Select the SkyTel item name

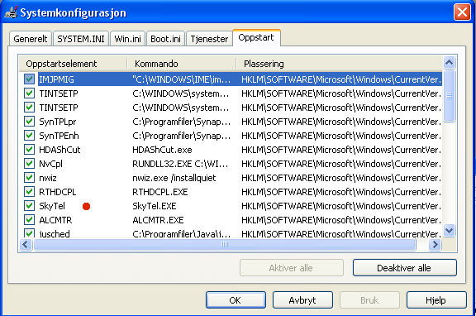[52, 206]
